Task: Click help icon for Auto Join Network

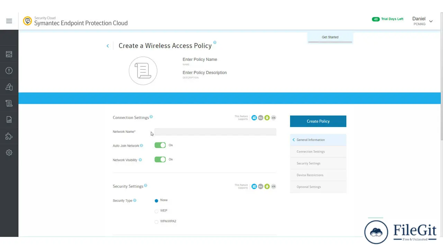Action: 141,146
